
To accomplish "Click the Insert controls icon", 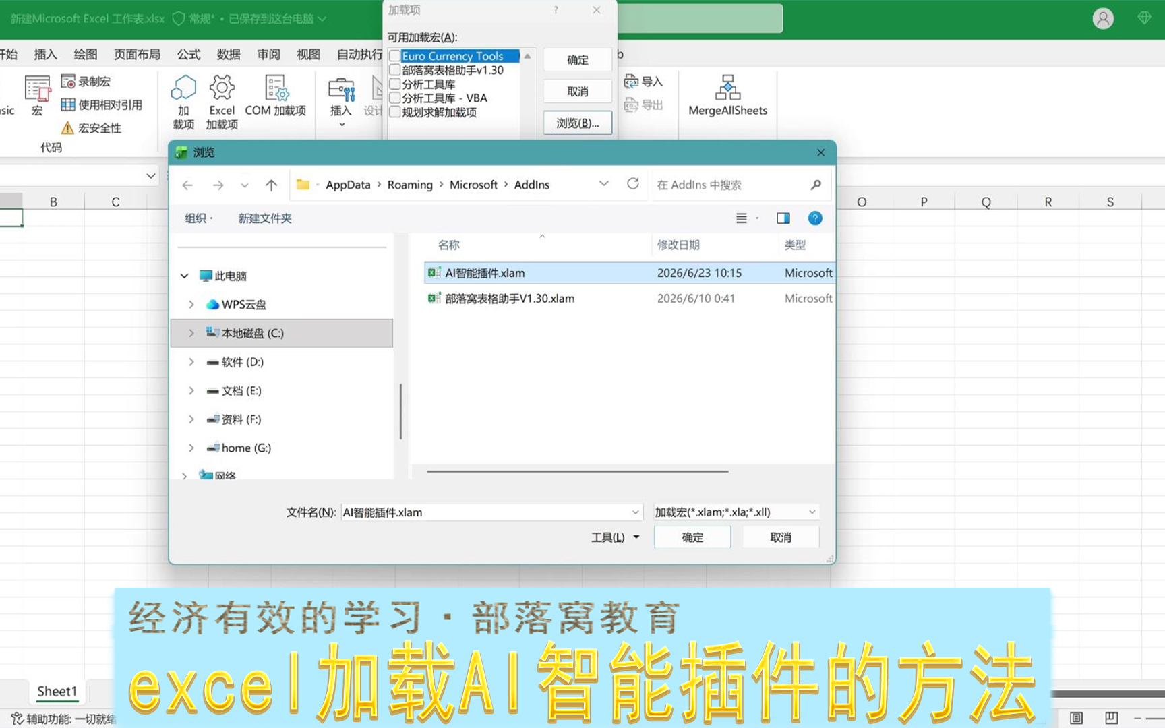I will tap(341, 89).
